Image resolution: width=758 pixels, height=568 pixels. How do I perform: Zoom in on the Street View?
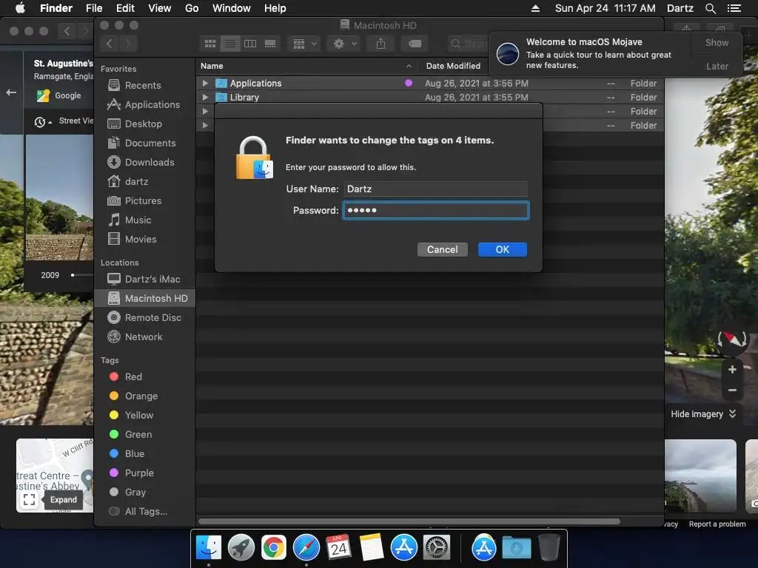coord(732,370)
